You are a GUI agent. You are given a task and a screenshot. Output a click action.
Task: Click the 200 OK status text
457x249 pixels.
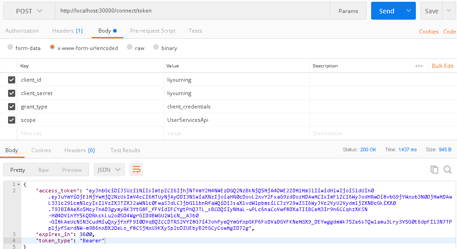pos(368,149)
